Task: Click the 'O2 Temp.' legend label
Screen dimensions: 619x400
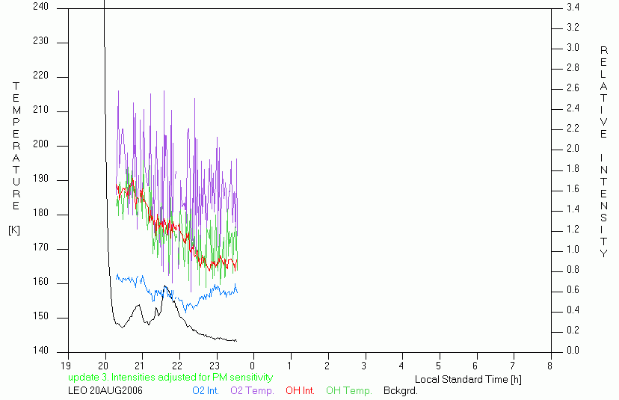Action: pos(252,391)
